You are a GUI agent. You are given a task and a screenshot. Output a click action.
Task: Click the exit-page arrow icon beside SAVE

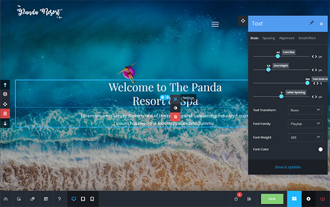(x=249, y=199)
